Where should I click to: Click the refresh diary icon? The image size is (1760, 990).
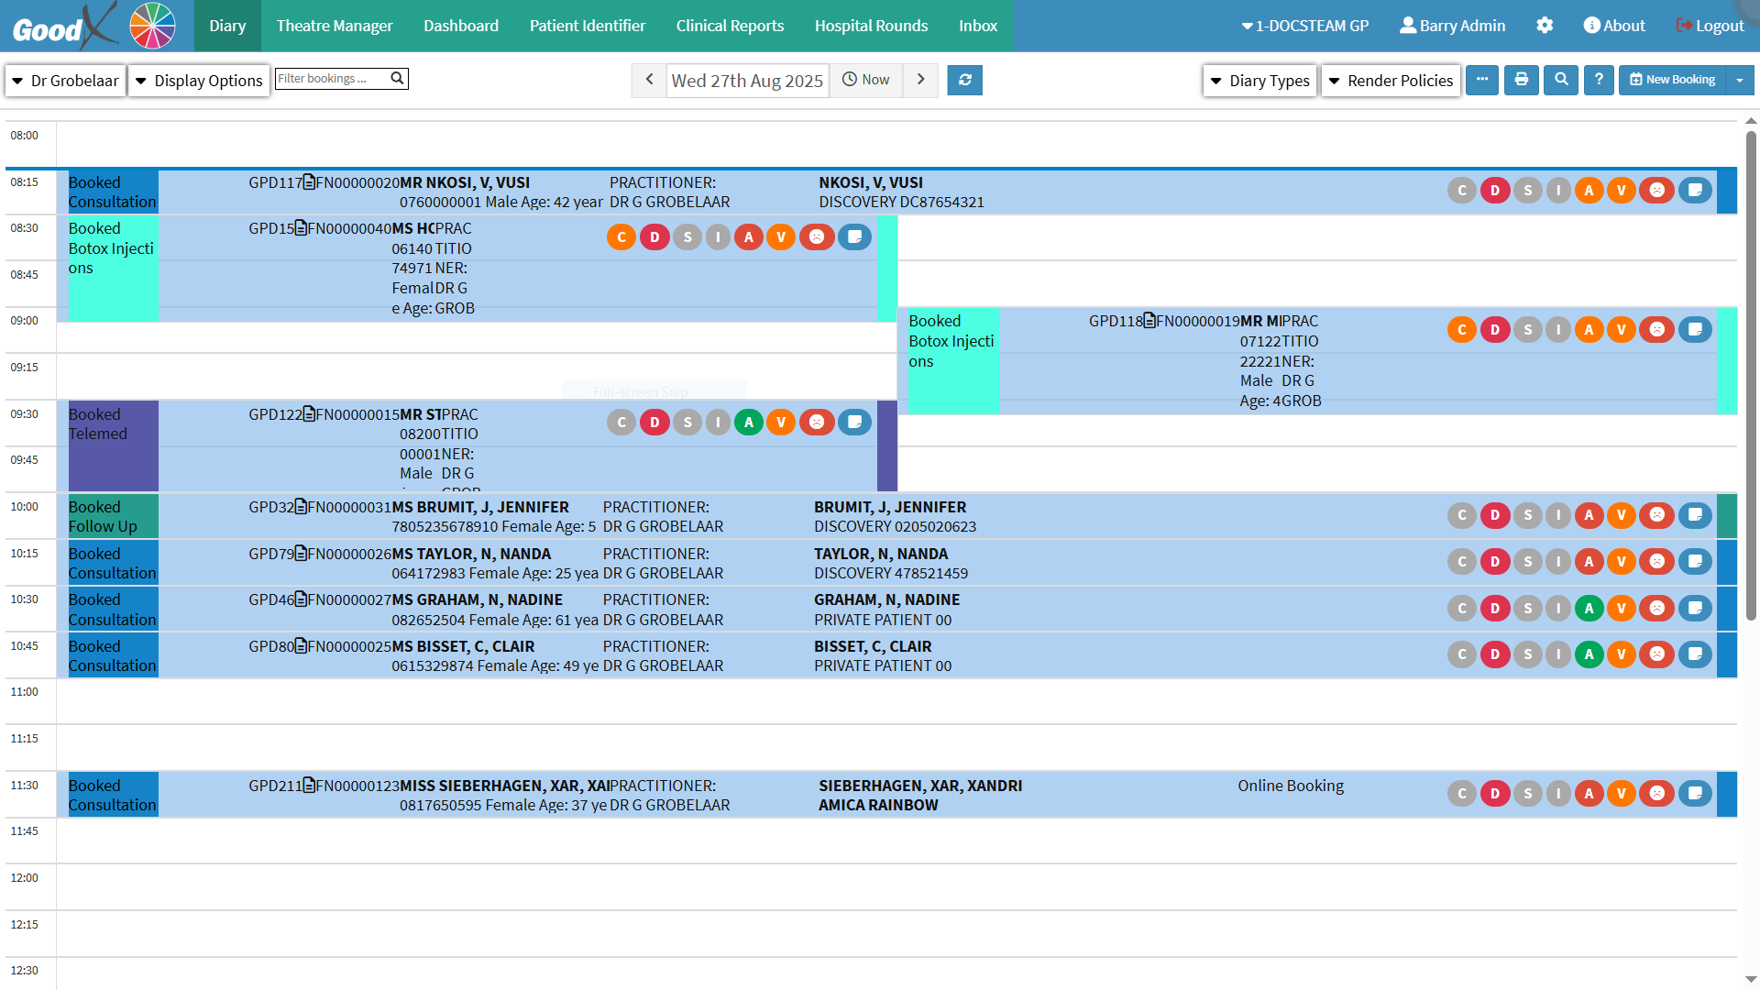pyautogui.click(x=964, y=80)
